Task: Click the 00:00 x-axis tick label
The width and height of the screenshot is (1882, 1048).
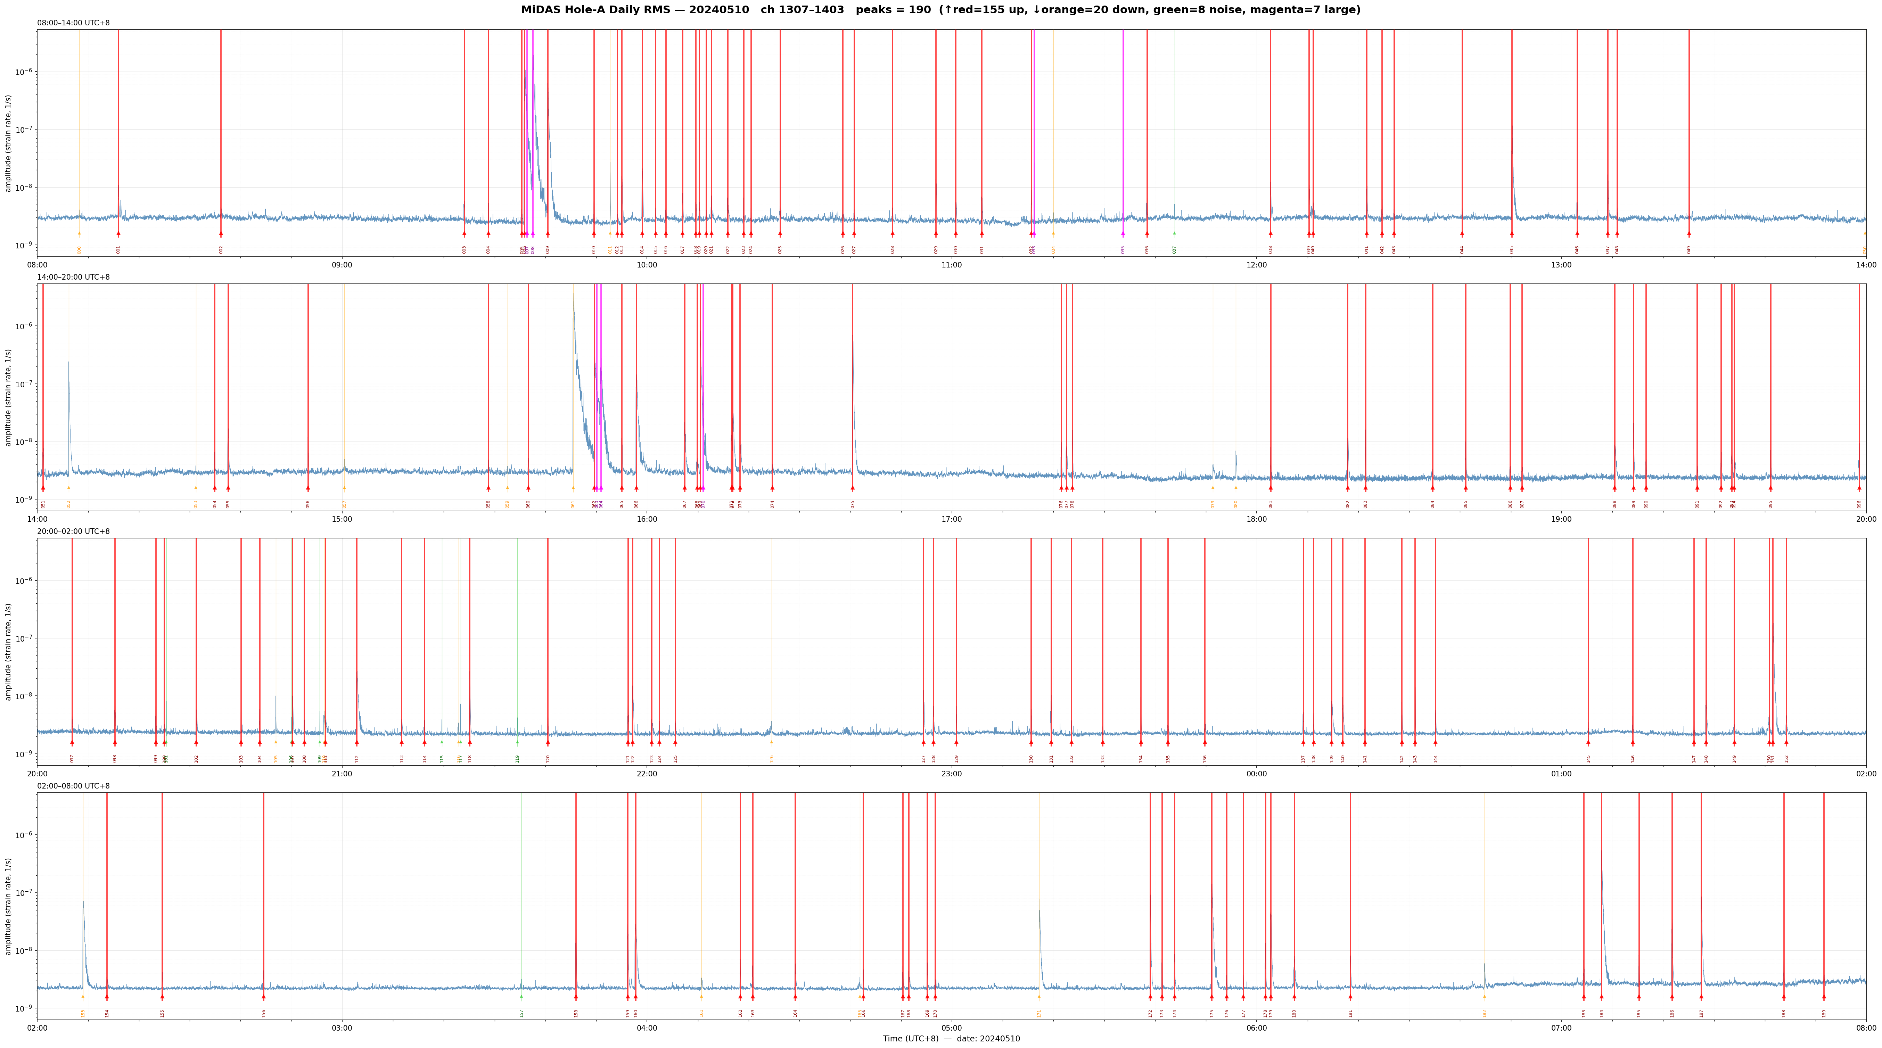Action: coord(1257,774)
